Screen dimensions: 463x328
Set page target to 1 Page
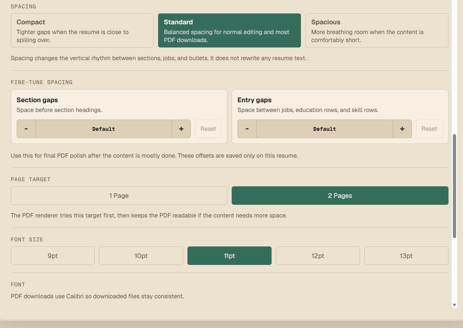tap(119, 196)
